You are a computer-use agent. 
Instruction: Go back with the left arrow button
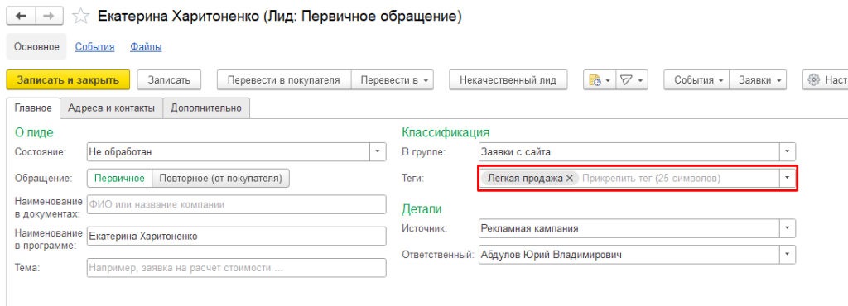coord(21,16)
